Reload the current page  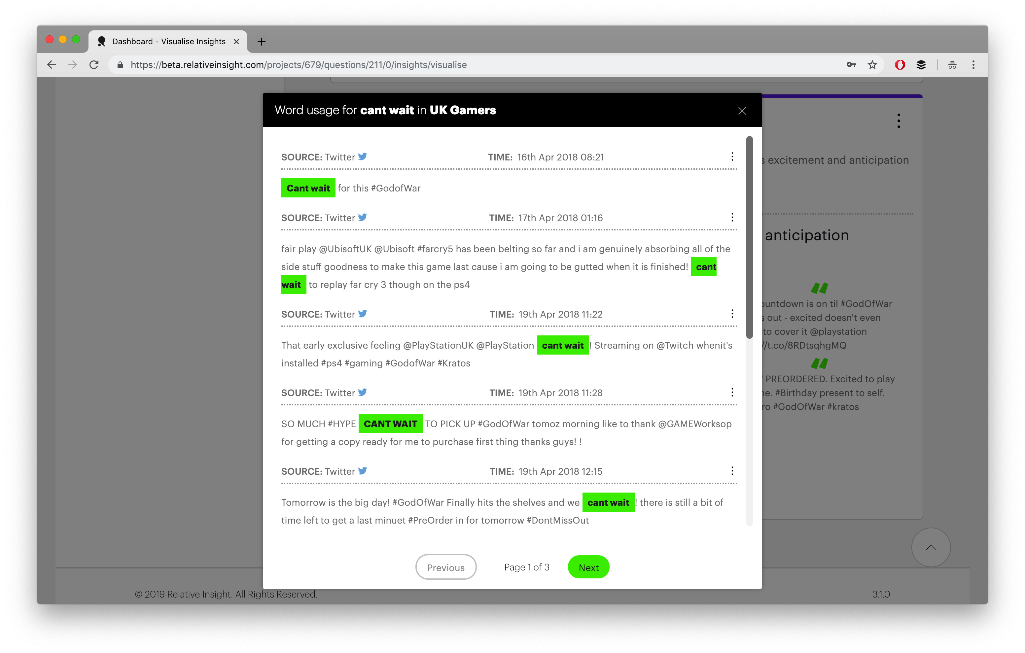[94, 65]
